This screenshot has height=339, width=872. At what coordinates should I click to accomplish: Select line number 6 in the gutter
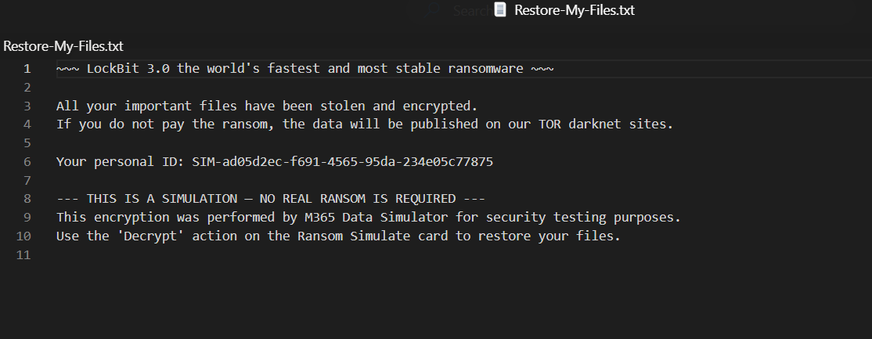point(27,162)
